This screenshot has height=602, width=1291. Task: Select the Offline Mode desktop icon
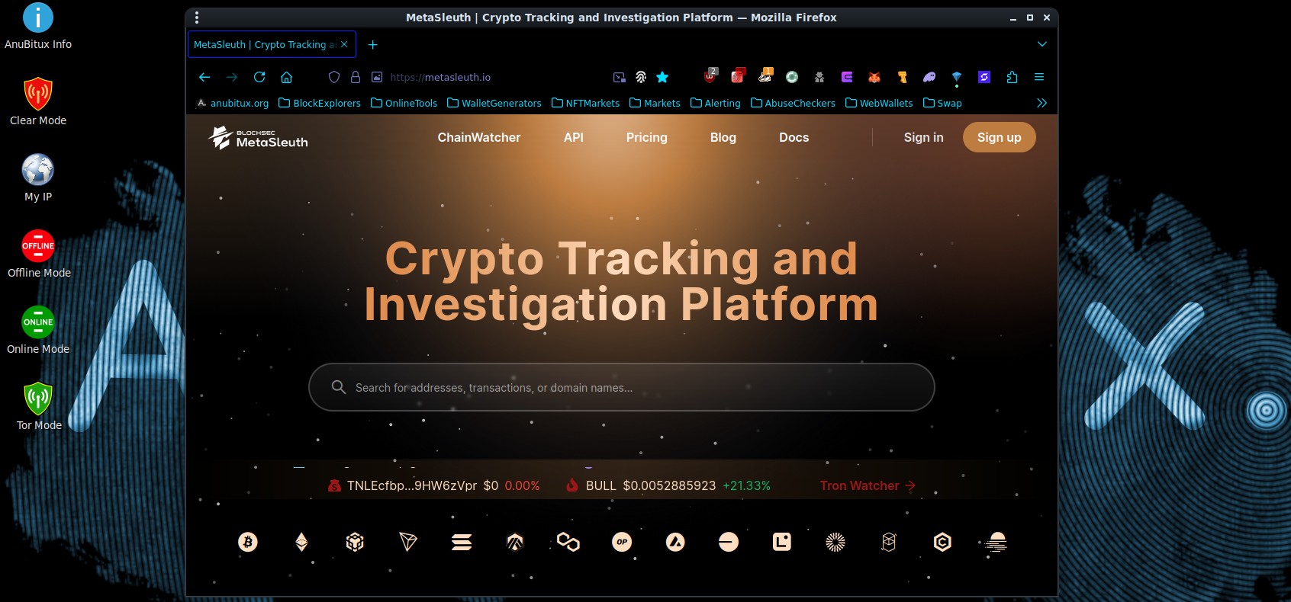coord(38,254)
